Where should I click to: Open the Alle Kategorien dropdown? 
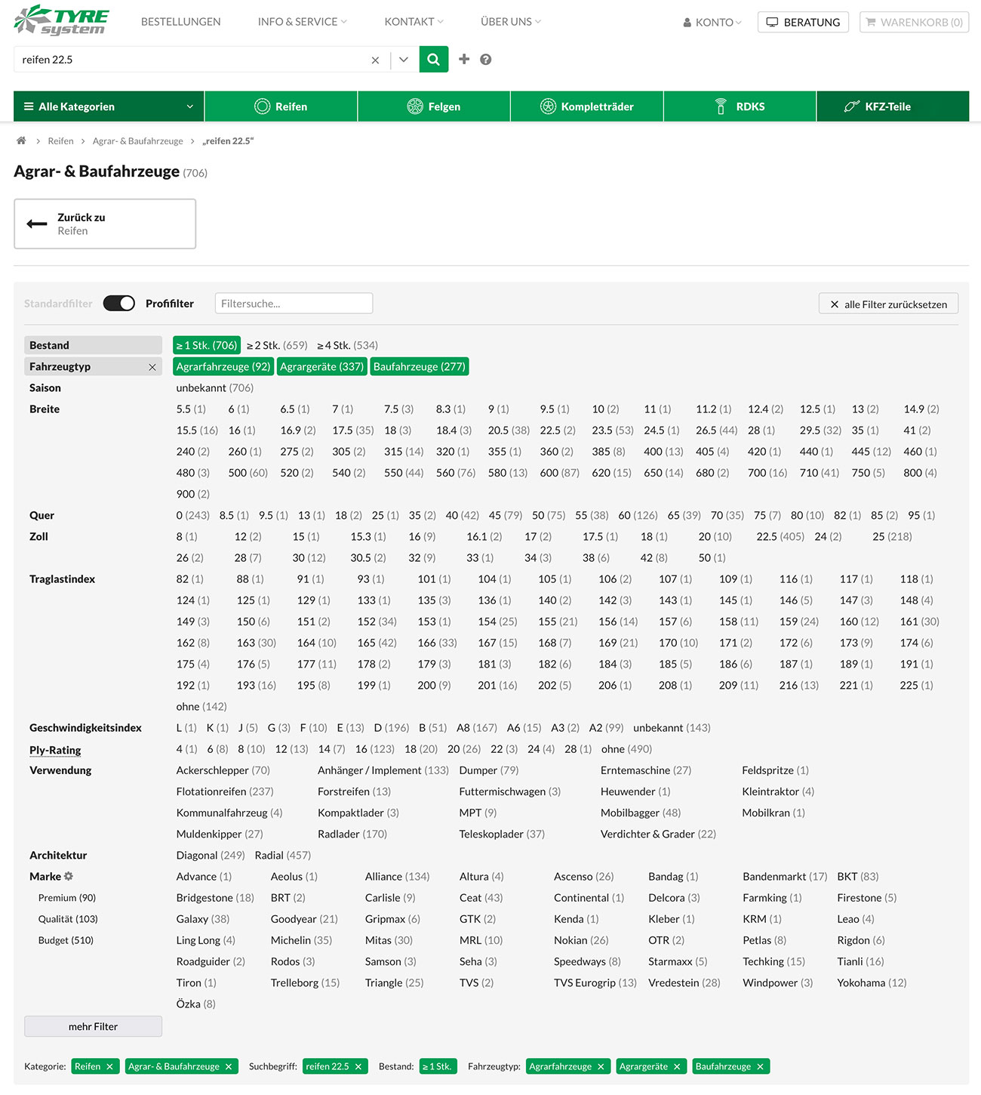click(108, 106)
